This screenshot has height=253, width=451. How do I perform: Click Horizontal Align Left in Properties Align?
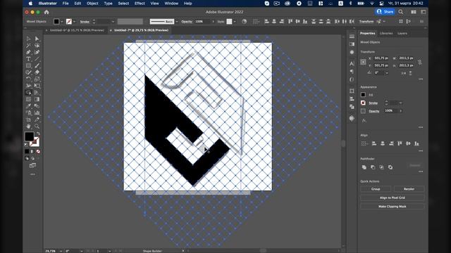pos(374,143)
